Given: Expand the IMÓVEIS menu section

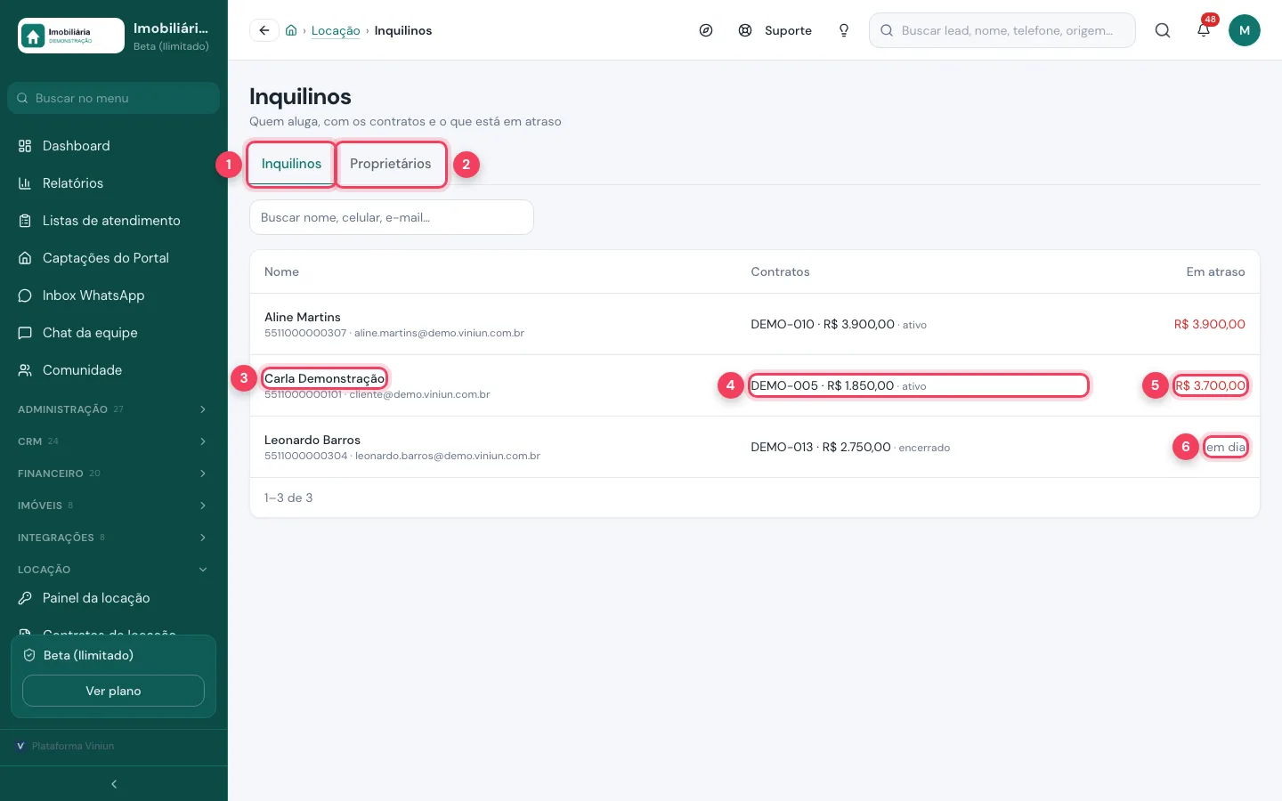Looking at the screenshot, I should (x=114, y=506).
